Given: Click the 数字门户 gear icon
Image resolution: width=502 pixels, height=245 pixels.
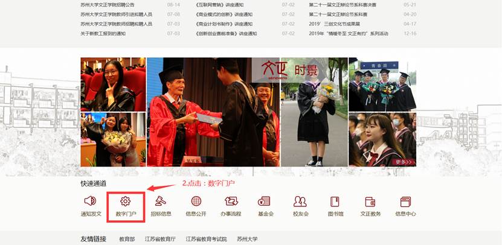Looking at the screenshot, I should point(126,202).
